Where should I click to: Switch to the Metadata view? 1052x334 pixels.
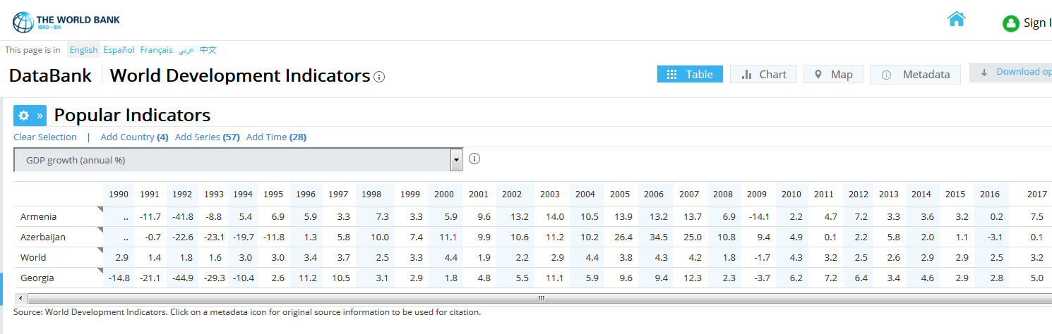(x=915, y=74)
